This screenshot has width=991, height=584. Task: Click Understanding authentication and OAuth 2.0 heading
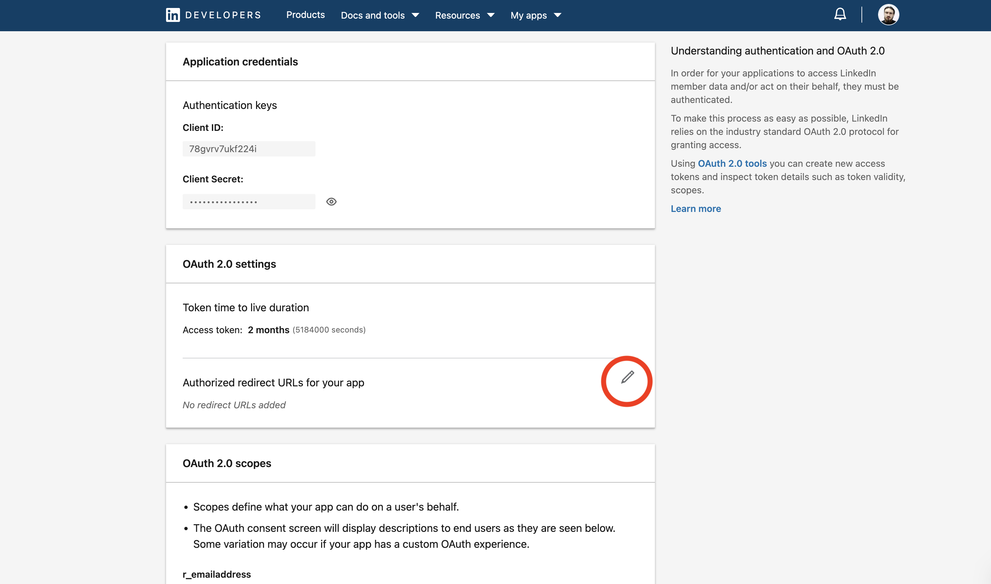point(777,51)
